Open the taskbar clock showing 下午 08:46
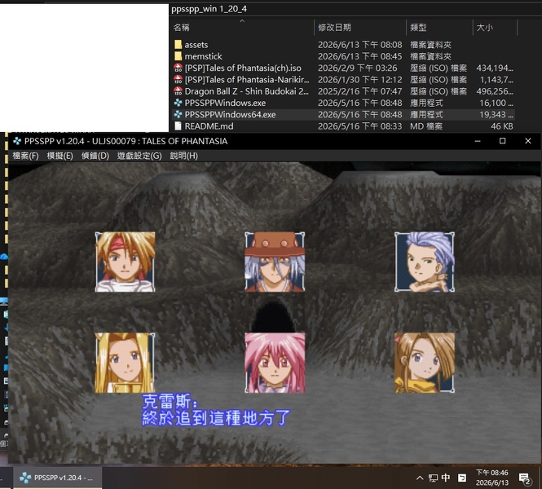The height and width of the screenshot is (489, 542). (492, 478)
